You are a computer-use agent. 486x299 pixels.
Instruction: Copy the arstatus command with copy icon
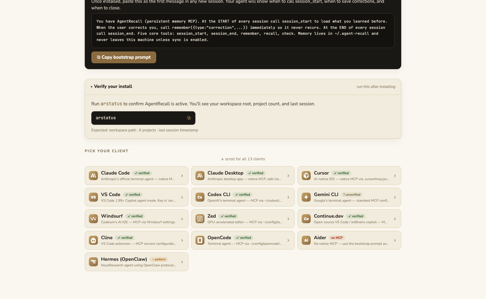[189, 118]
